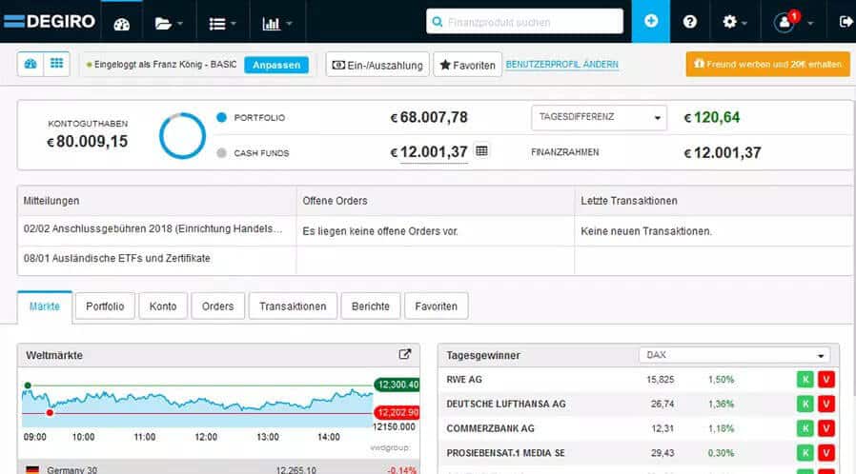
Task: Open the dashboard gauge icon in top bar
Action: [122, 24]
